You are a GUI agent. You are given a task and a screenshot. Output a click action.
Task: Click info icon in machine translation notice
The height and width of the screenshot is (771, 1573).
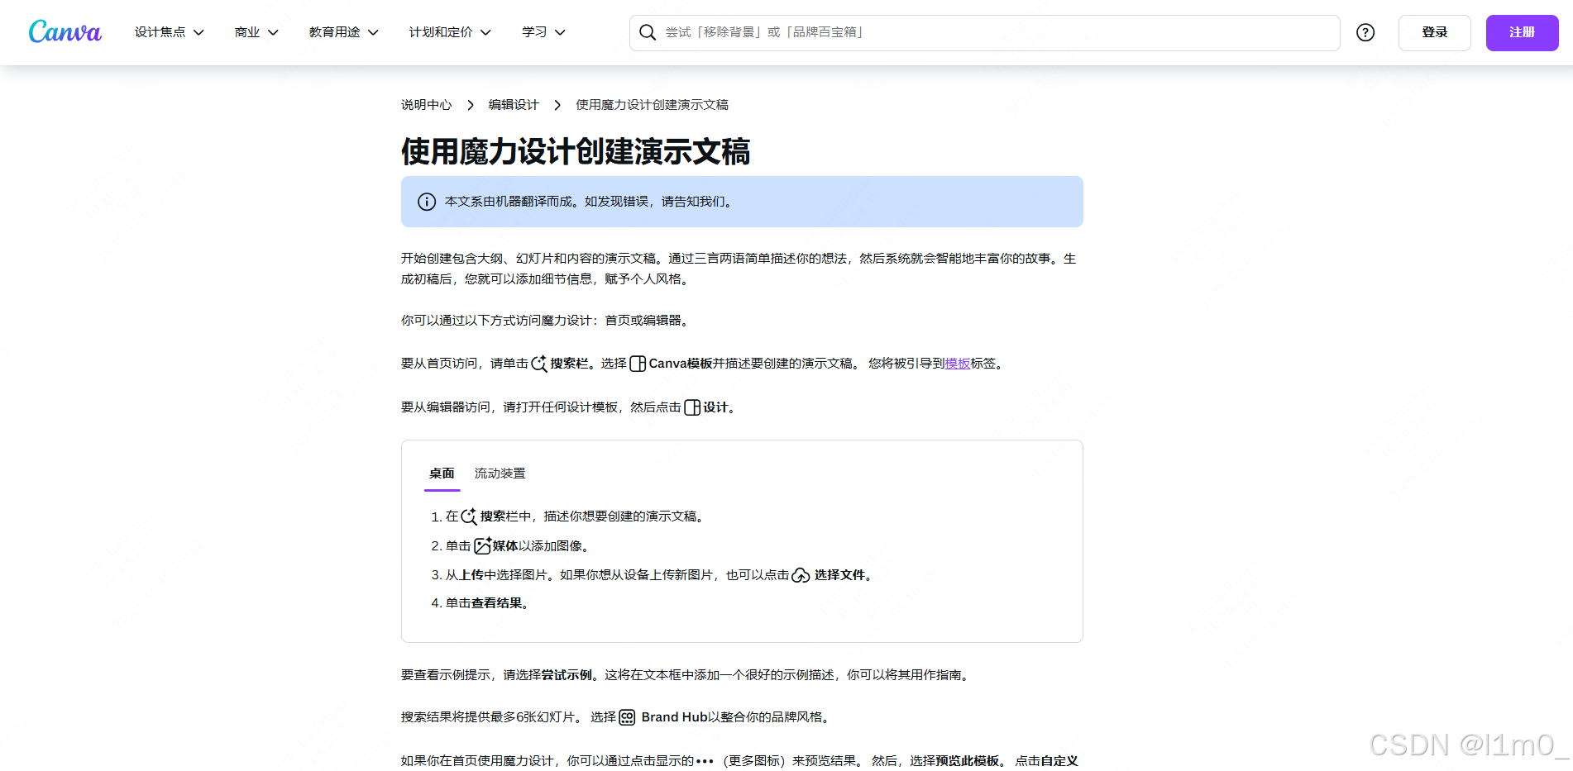tap(427, 202)
